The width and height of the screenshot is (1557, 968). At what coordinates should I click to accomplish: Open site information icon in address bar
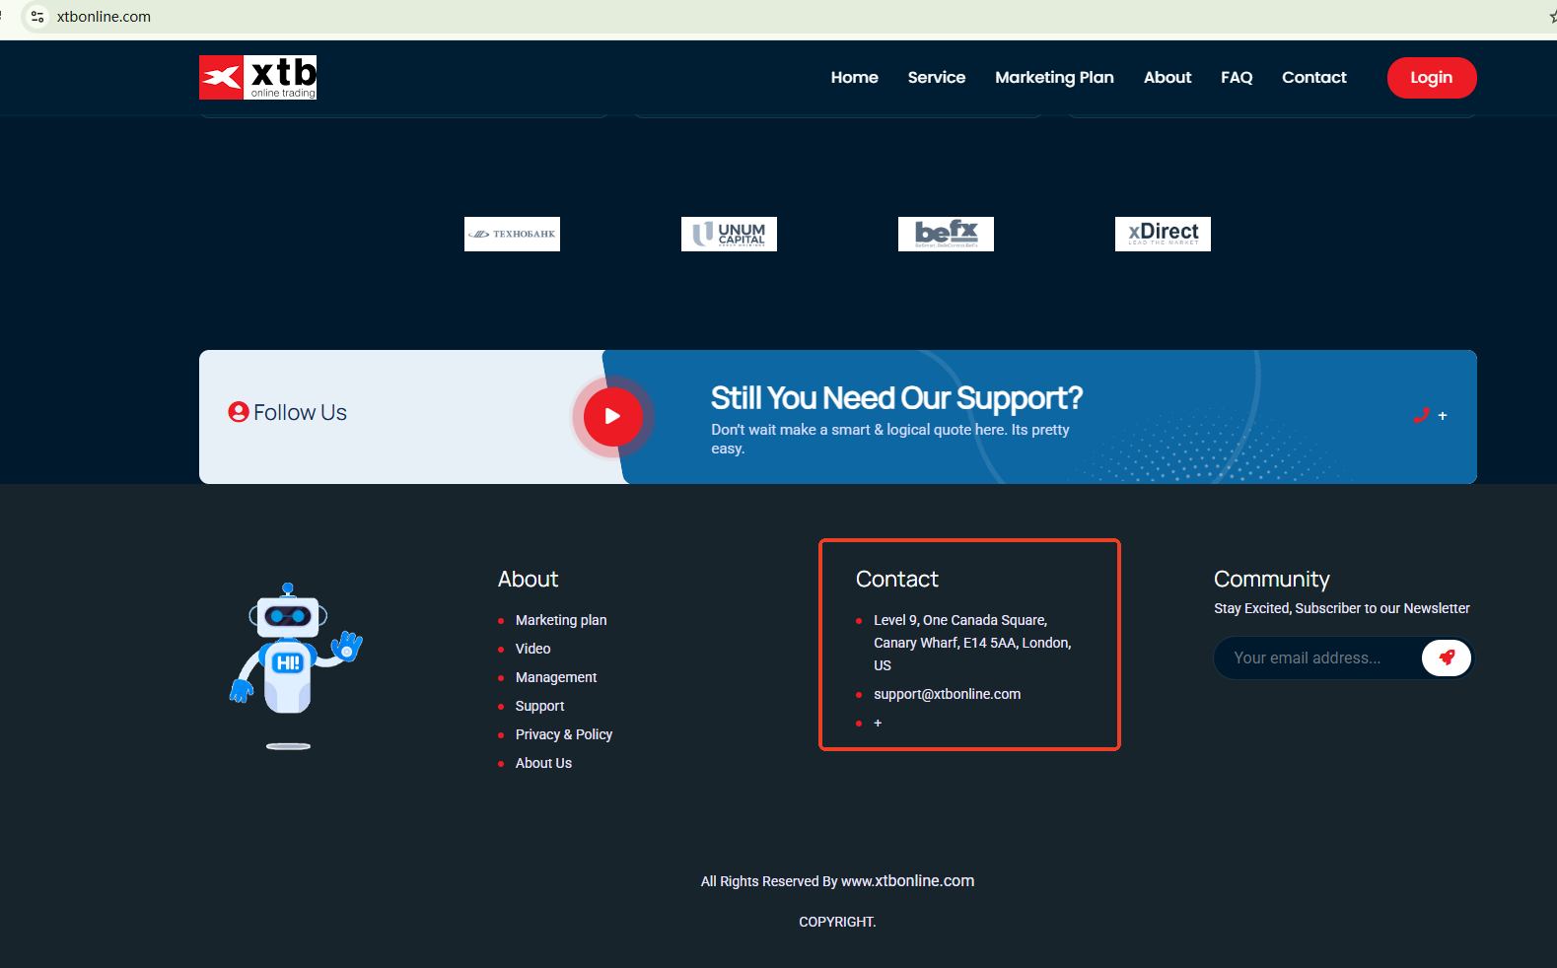(37, 17)
